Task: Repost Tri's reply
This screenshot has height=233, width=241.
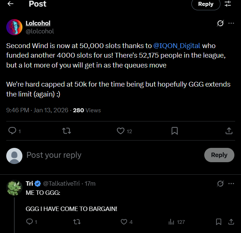Action: pos(77,222)
